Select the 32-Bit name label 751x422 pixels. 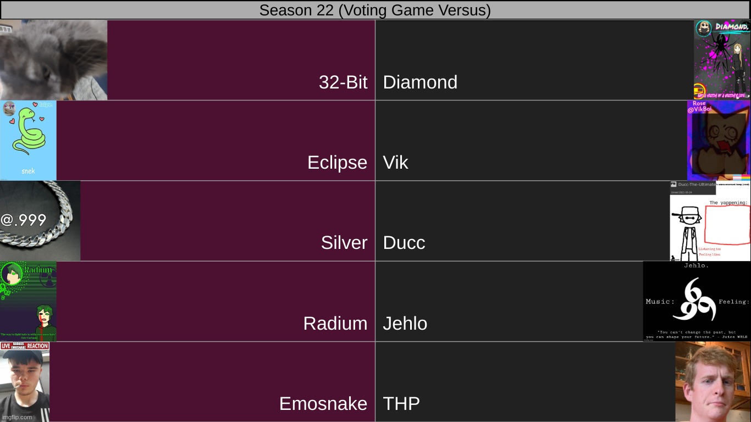[343, 82]
